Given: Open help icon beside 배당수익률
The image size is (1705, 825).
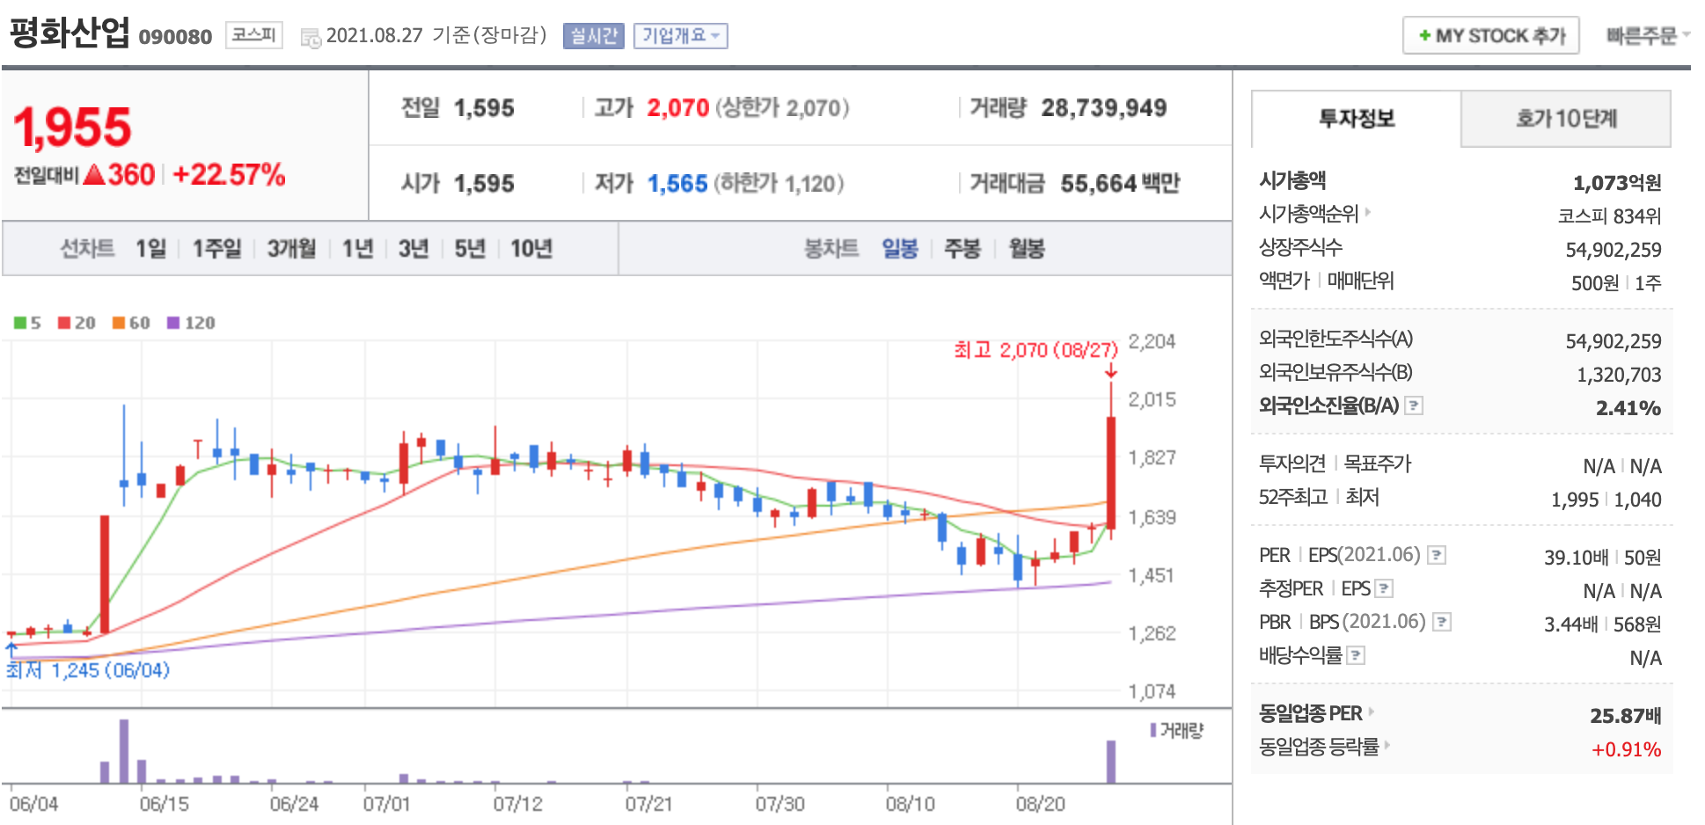Looking at the screenshot, I should click(1356, 655).
